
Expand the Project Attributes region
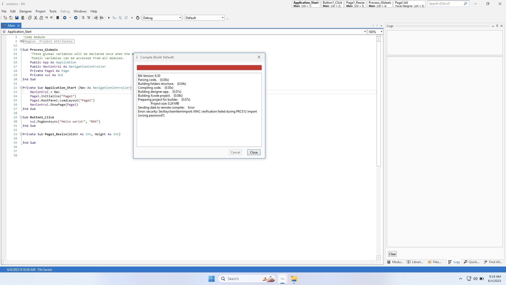click(x=21, y=41)
